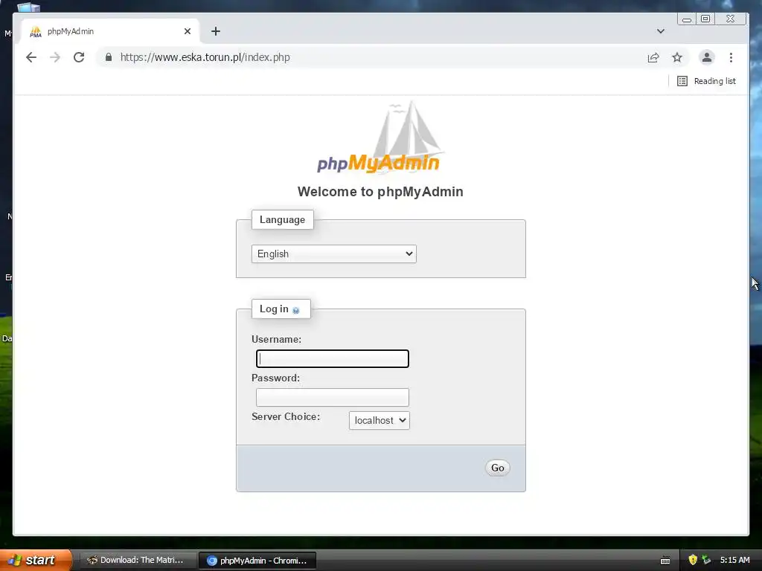Click the network connection tray icon

coord(706,560)
